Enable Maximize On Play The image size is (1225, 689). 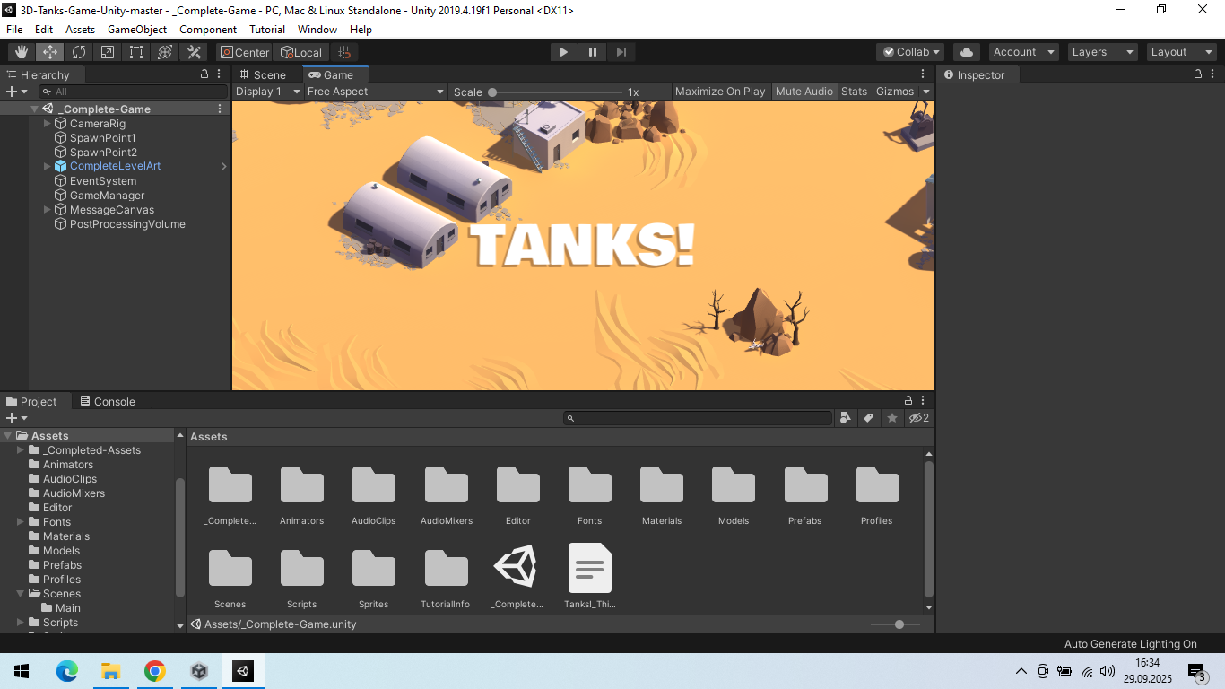point(720,92)
